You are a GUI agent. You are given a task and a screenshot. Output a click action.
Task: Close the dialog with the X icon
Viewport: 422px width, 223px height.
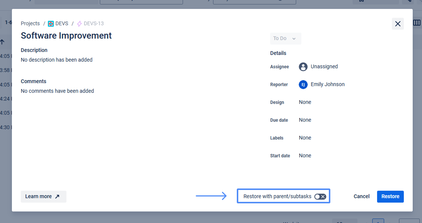[x=398, y=24]
